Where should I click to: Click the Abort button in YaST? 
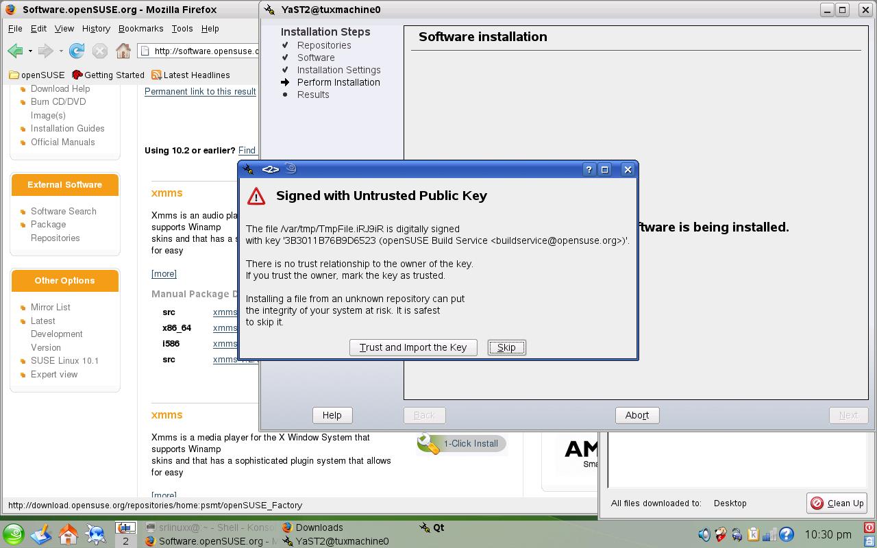click(x=637, y=415)
